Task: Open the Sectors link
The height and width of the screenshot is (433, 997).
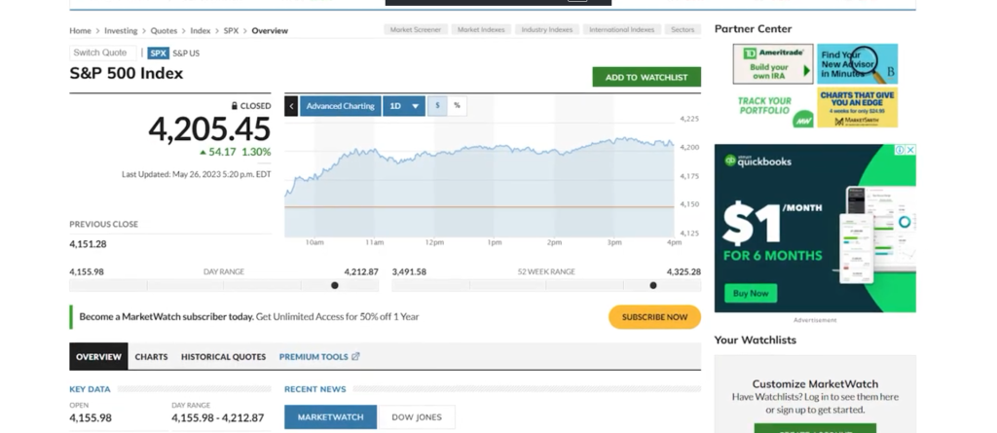Action: 683,30
